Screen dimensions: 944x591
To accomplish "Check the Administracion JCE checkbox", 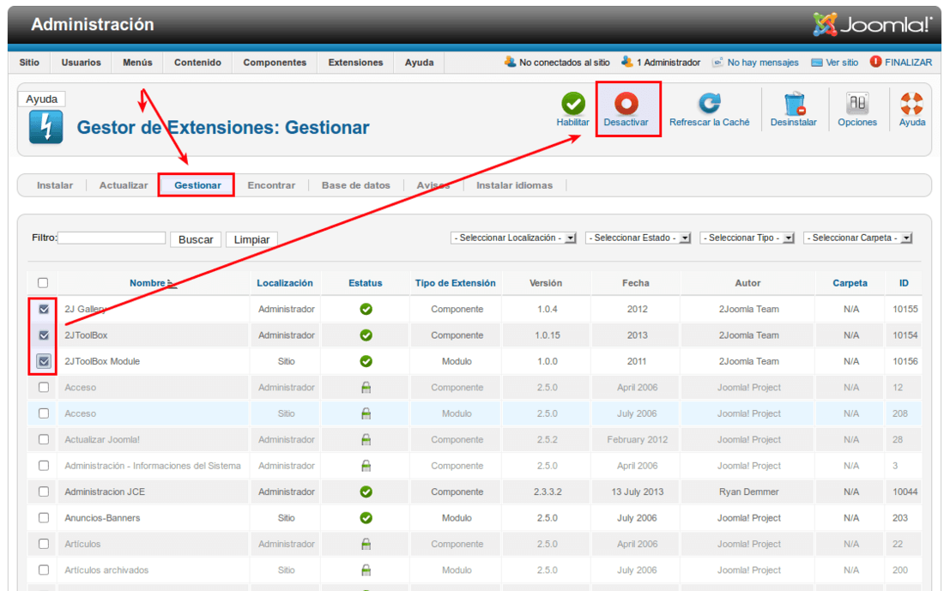I will [x=44, y=491].
